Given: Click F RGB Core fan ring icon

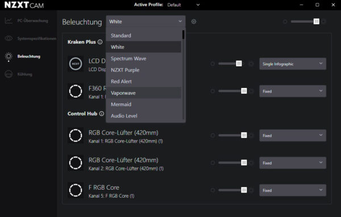Looking at the screenshot, I should (x=76, y=190).
